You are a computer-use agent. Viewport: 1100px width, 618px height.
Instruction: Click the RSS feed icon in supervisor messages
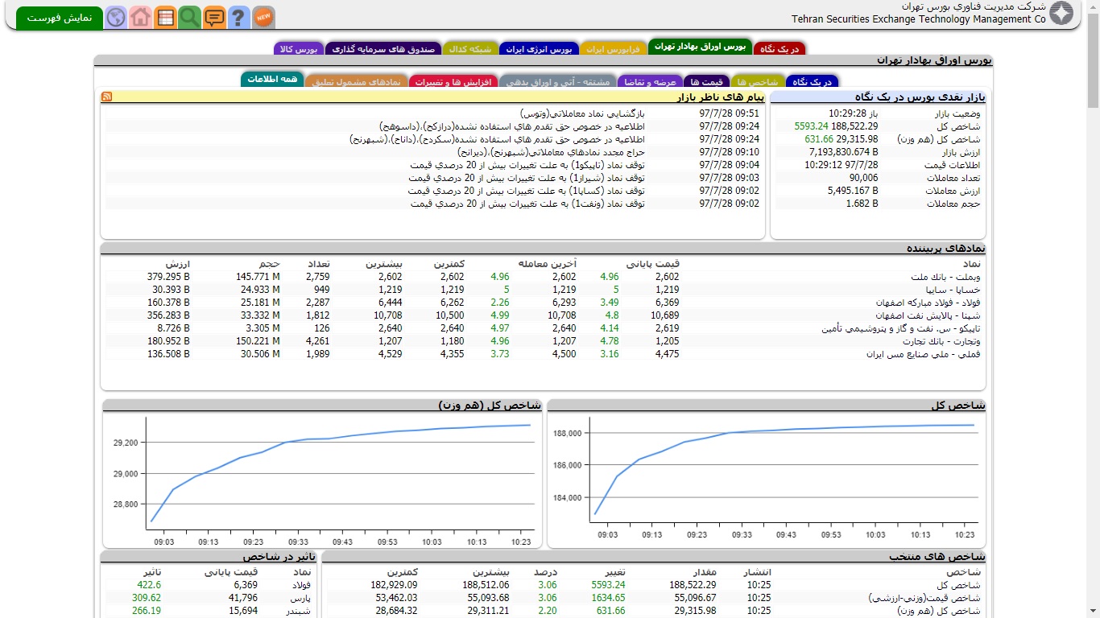click(106, 97)
